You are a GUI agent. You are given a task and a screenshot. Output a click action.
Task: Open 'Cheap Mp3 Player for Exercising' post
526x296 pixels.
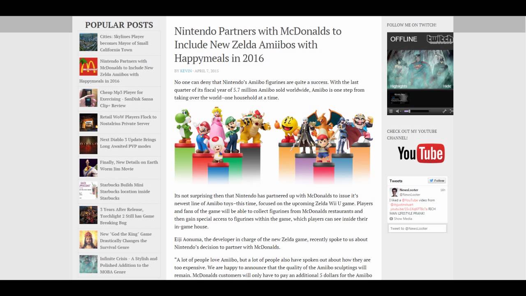(126, 99)
